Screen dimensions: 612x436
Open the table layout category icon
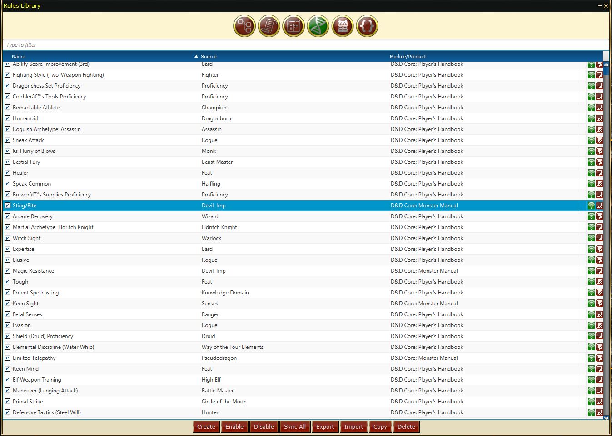294,26
